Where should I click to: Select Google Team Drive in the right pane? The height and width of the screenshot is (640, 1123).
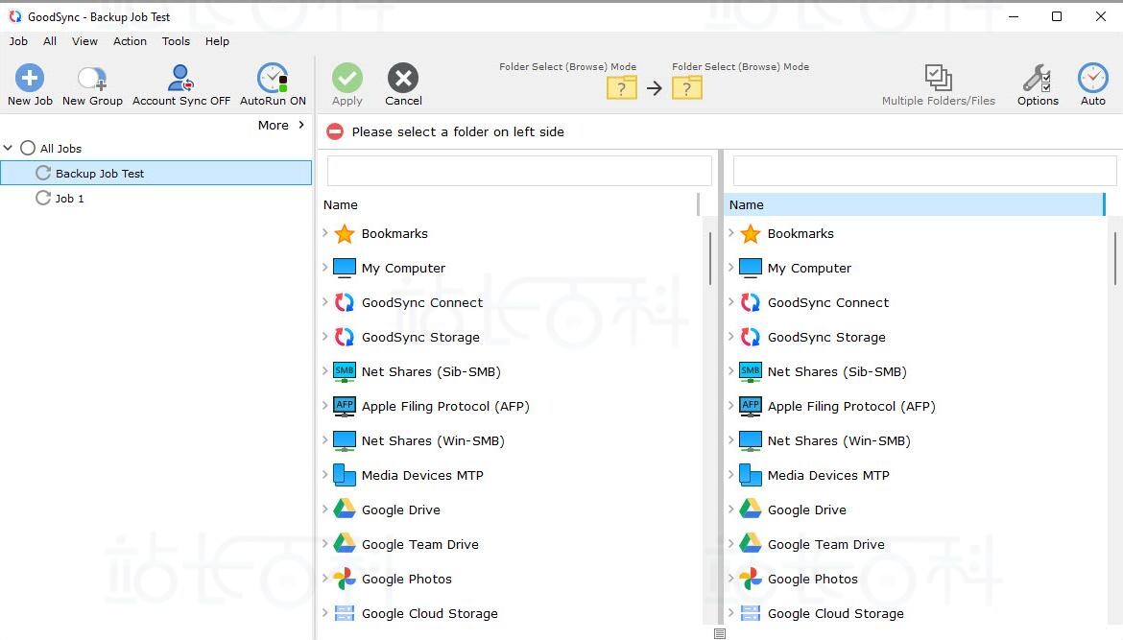(825, 544)
